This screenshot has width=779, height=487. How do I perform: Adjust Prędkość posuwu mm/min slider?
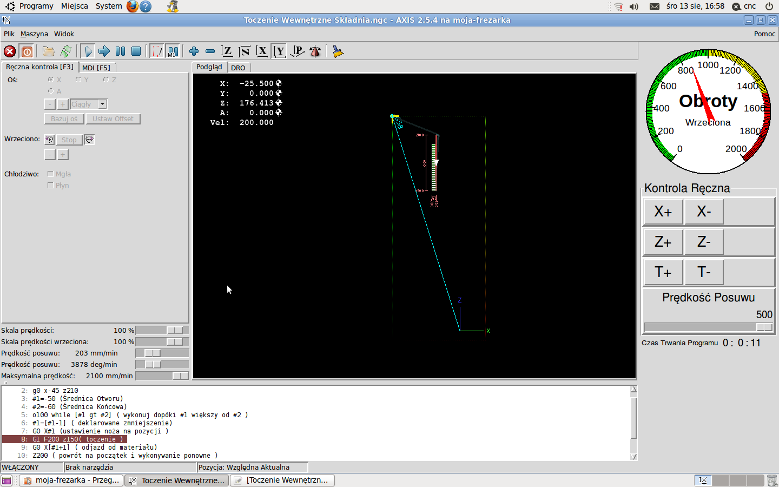[x=162, y=353]
